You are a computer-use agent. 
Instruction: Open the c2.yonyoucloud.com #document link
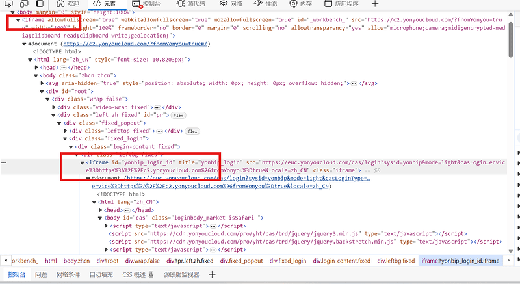135,44
